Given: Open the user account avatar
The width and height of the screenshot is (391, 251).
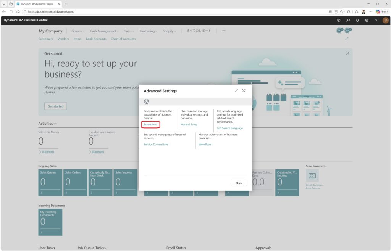Looking at the screenshot, I should click(386, 21).
